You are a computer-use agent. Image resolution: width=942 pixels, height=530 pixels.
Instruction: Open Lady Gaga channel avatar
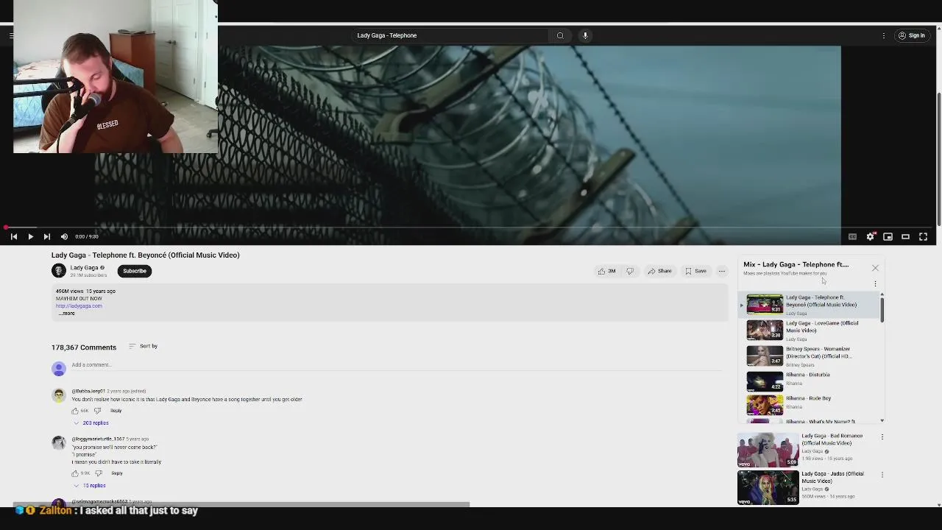click(58, 271)
